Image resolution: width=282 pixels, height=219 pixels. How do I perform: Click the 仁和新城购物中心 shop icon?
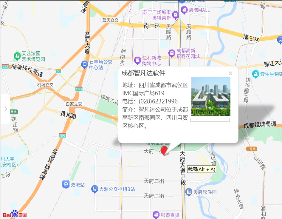(137, 61)
